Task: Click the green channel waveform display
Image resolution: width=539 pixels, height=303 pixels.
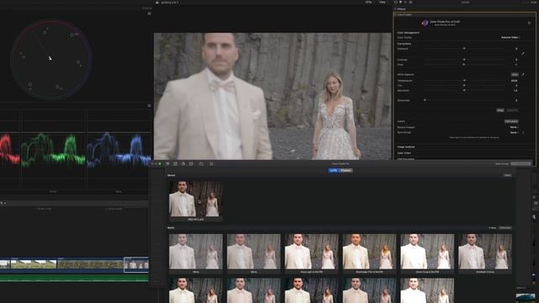Action: pyautogui.click(x=53, y=150)
